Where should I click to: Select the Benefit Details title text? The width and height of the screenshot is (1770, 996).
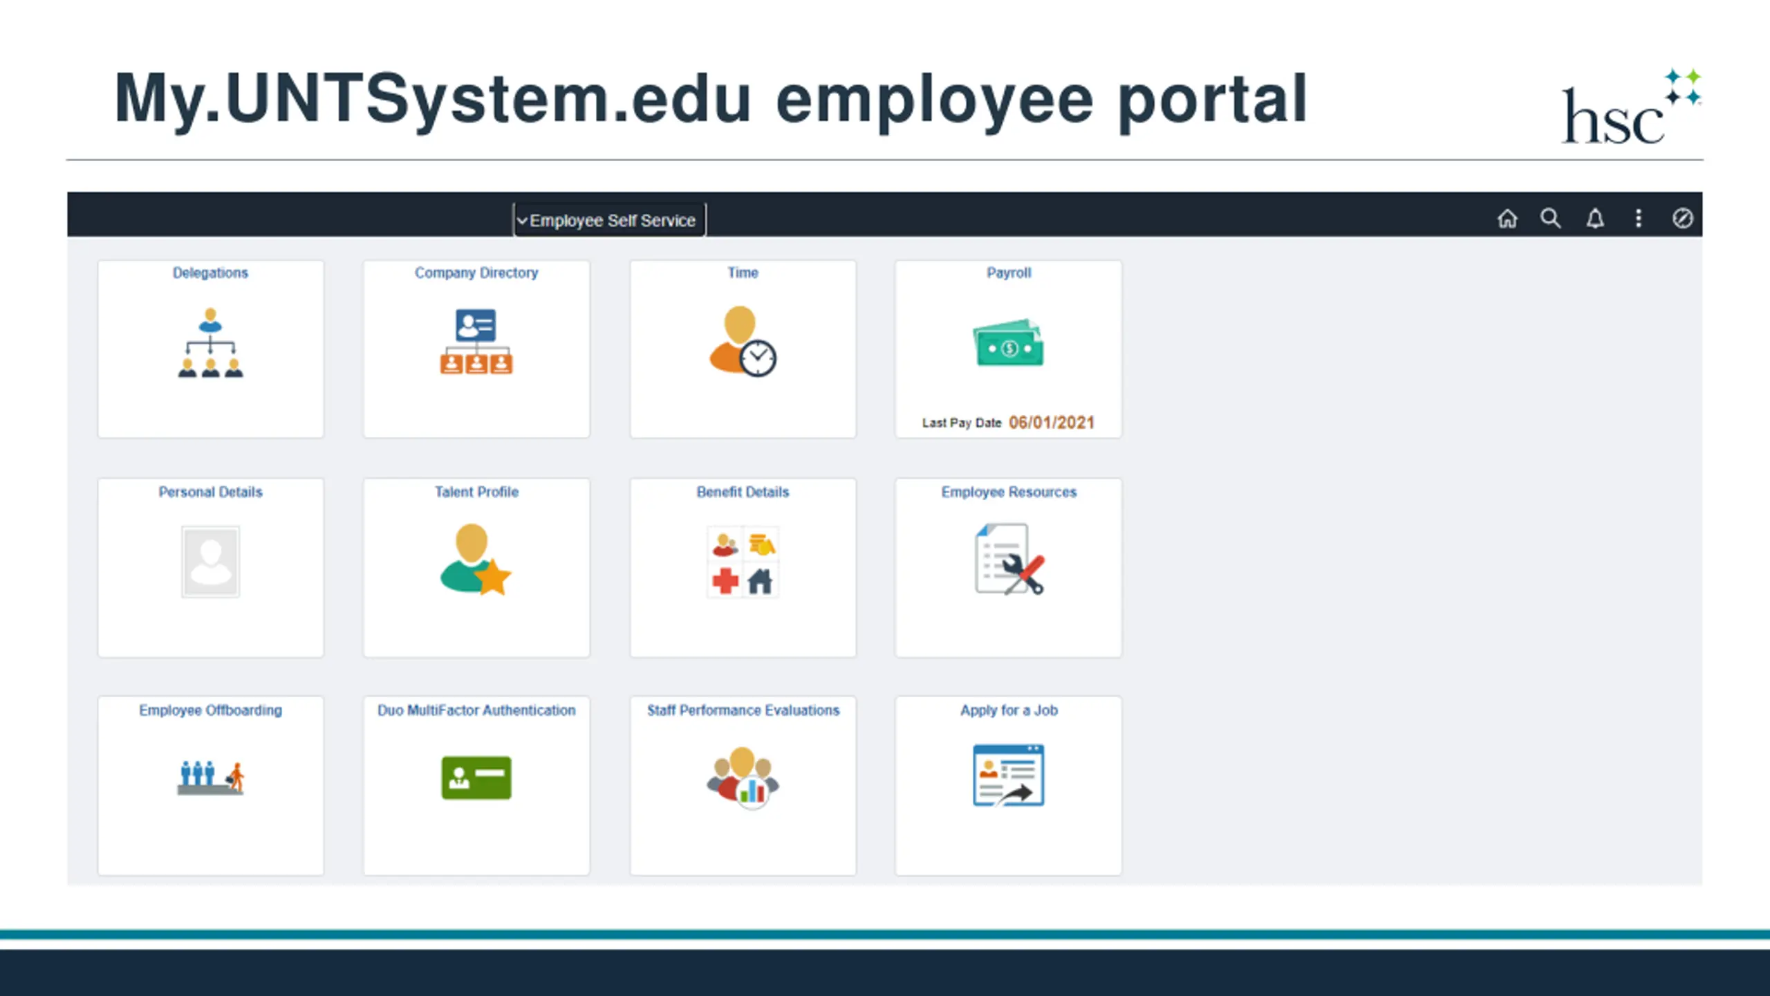(x=743, y=492)
